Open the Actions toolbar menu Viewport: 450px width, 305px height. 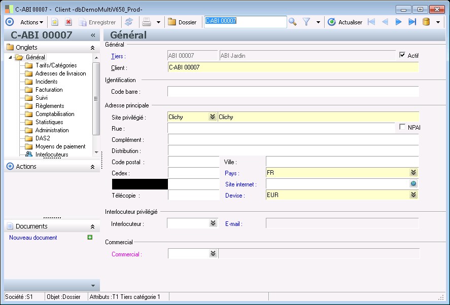tap(31, 22)
